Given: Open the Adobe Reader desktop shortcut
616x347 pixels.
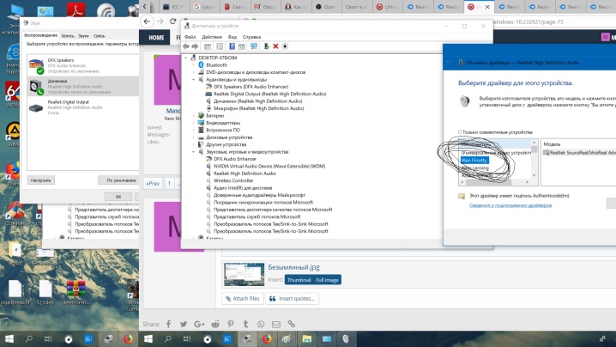Looking at the screenshot, I should [75, 9].
